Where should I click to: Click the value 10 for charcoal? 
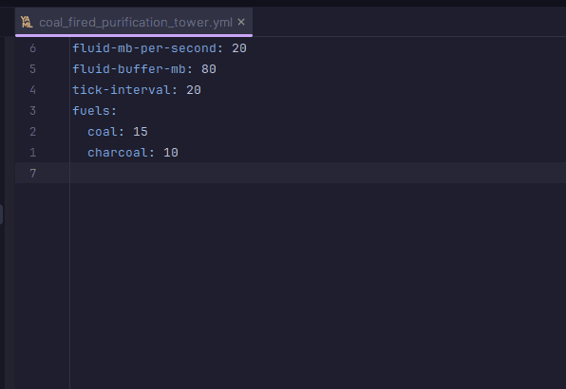click(x=171, y=153)
